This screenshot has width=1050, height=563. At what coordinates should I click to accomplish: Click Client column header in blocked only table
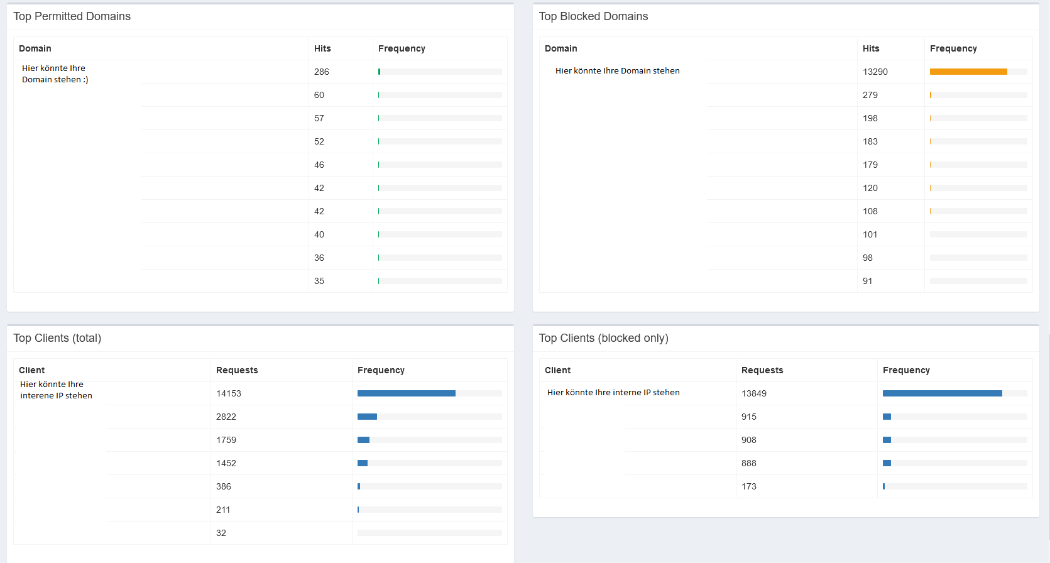click(x=557, y=370)
